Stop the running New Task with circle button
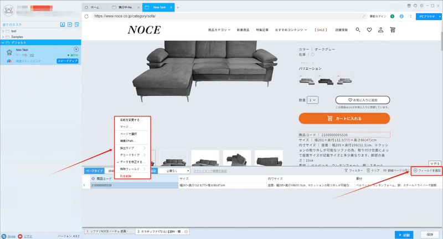 pyautogui.click(x=76, y=49)
